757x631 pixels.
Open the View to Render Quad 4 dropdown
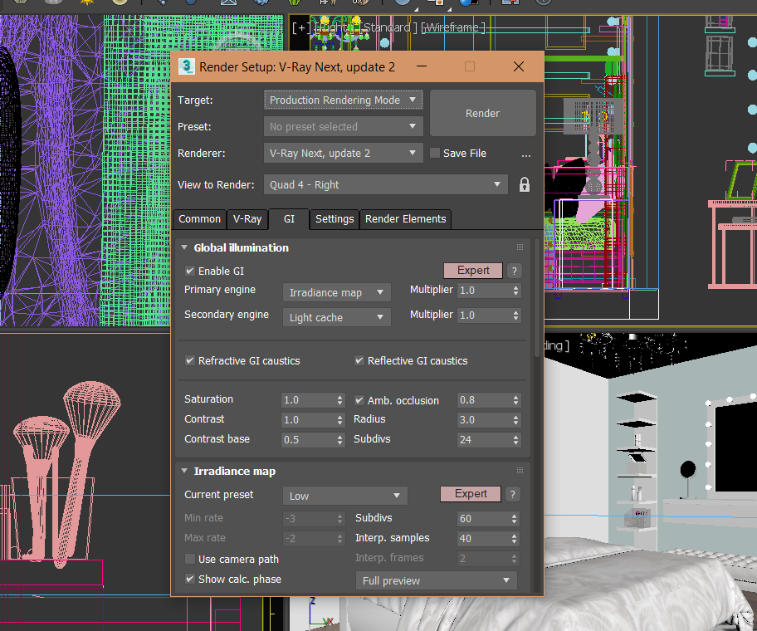click(386, 185)
